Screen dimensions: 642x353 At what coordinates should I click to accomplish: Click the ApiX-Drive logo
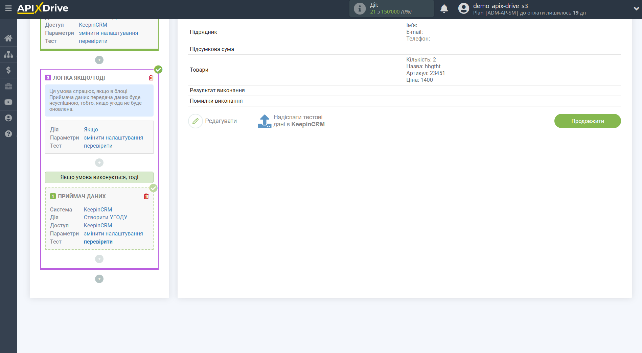43,8
